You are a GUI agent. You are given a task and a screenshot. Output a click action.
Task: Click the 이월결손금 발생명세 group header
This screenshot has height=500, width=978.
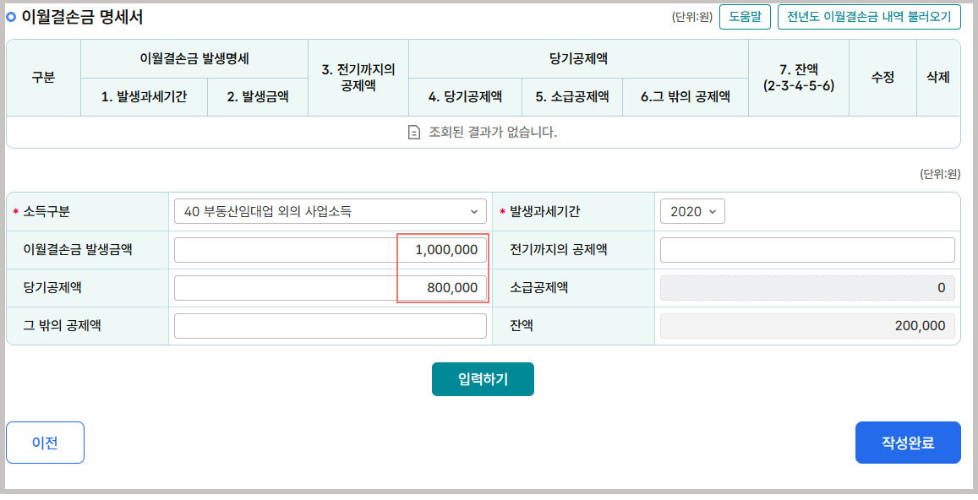tap(194, 58)
